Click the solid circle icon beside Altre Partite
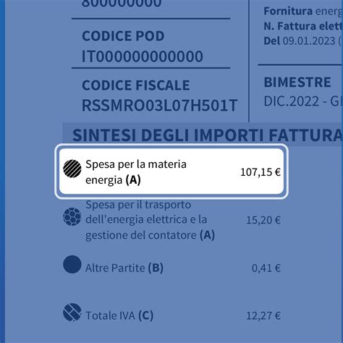This screenshot has width=343, height=343. 72,264
